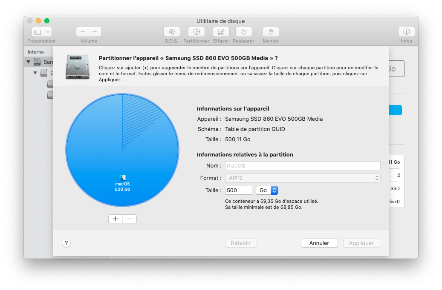442x290 pixels.
Task: Click the macOS volume icon in pie
Action: [x=122, y=178]
